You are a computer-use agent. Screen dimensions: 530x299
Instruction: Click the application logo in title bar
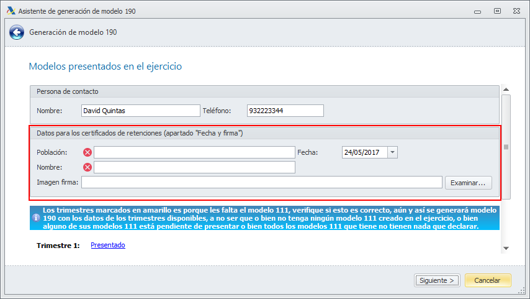point(11,11)
